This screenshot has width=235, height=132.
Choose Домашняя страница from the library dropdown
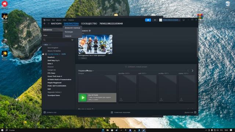pos(72,28)
